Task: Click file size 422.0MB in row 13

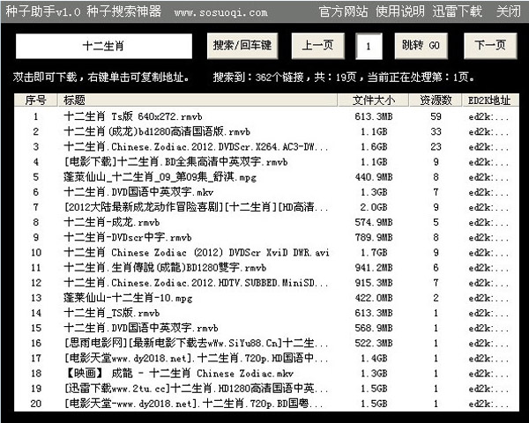Action: [374, 298]
